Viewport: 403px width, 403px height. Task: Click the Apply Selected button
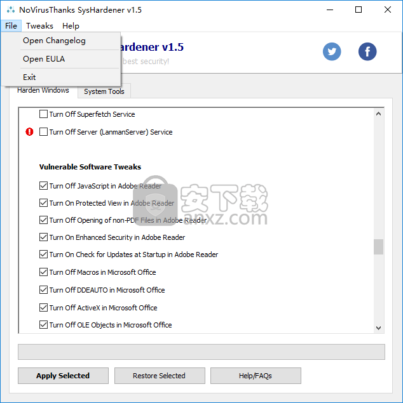(63, 376)
